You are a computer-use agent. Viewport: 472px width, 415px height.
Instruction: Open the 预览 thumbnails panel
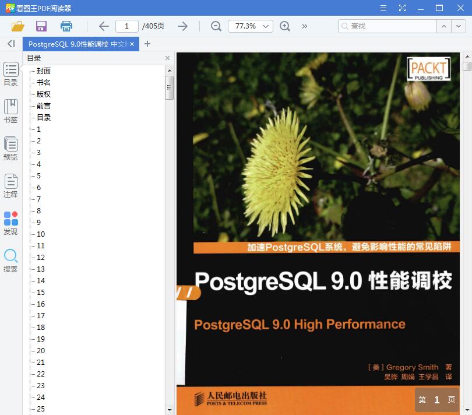click(x=11, y=149)
